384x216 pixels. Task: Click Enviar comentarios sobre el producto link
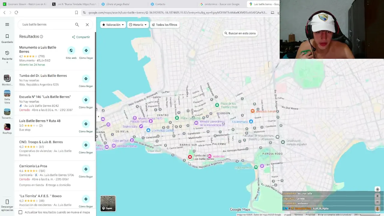tap(334, 214)
